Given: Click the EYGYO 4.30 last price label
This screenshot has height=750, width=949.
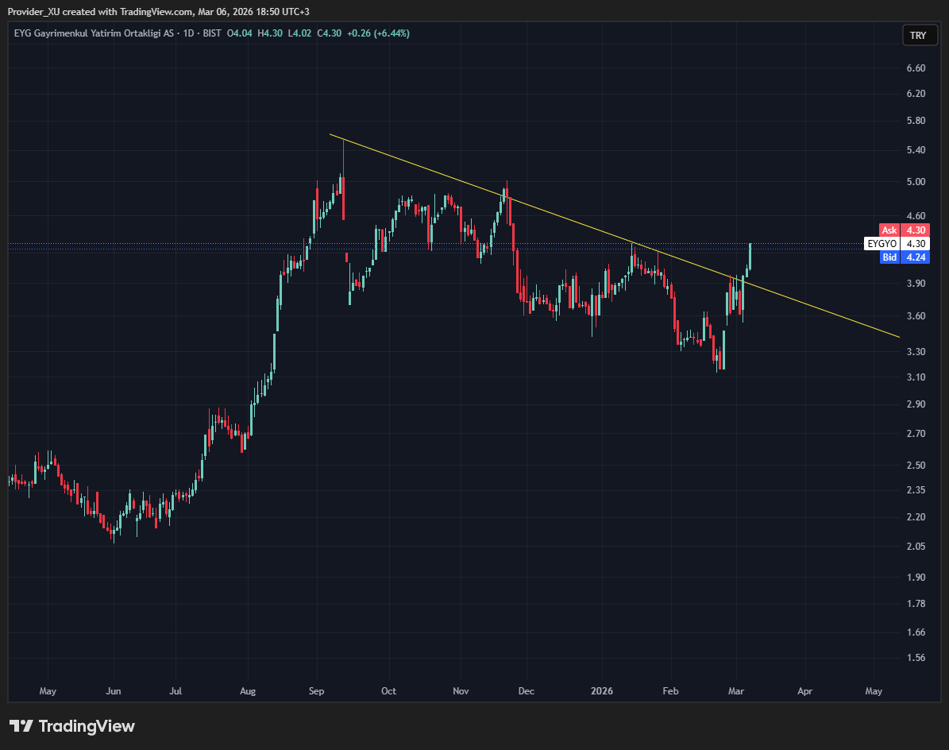Looking at the screenshot, I should 897,243.
